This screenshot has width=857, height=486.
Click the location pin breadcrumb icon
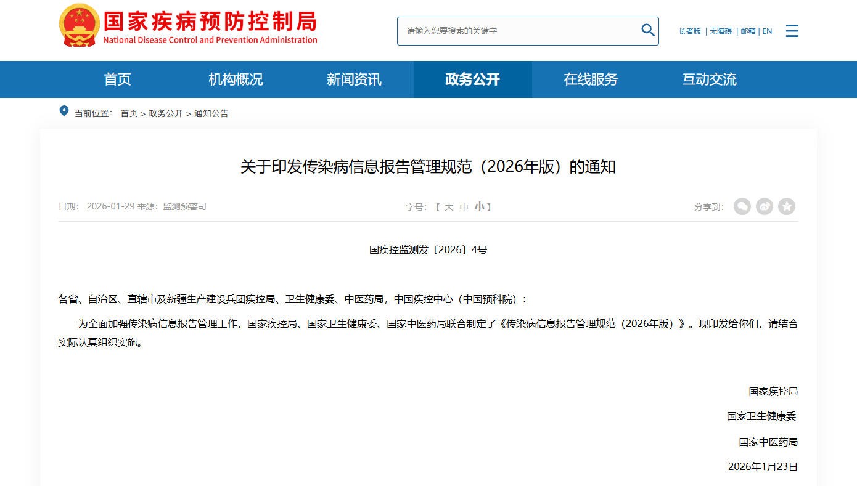click(x=64, y=111)
